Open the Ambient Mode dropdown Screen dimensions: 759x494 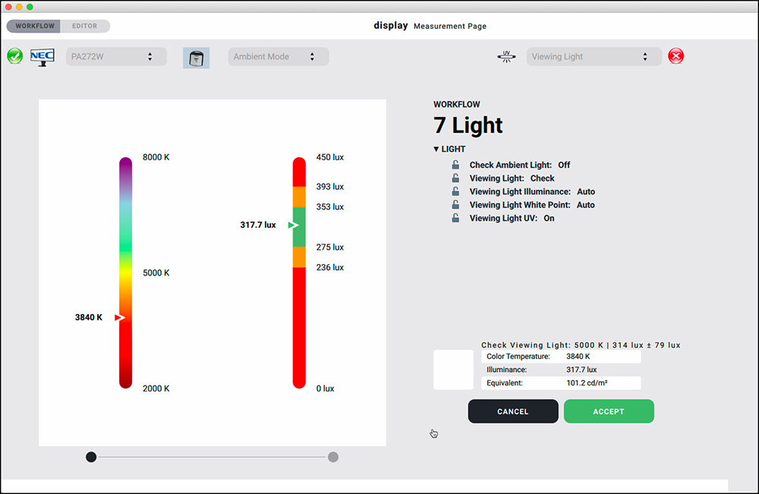pyautogui.click(x=279, y=57)
